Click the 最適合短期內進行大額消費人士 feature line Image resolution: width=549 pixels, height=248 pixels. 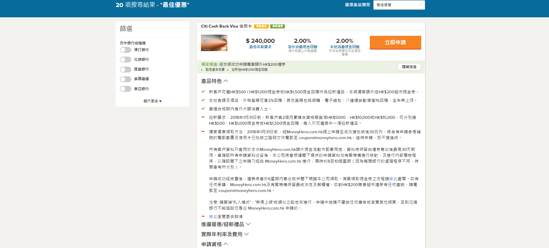click(240, 109)
